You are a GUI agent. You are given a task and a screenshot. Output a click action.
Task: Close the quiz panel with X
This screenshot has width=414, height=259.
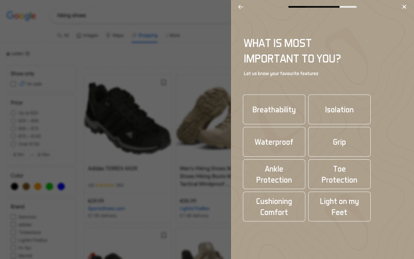coord(404,7)
